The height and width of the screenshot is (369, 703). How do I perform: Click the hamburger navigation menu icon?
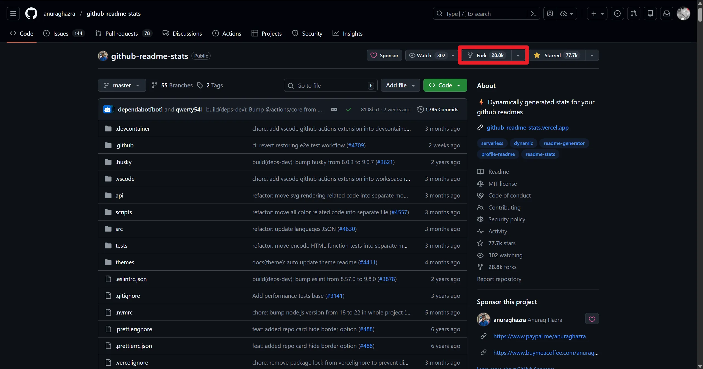click(x=13, y=13)
